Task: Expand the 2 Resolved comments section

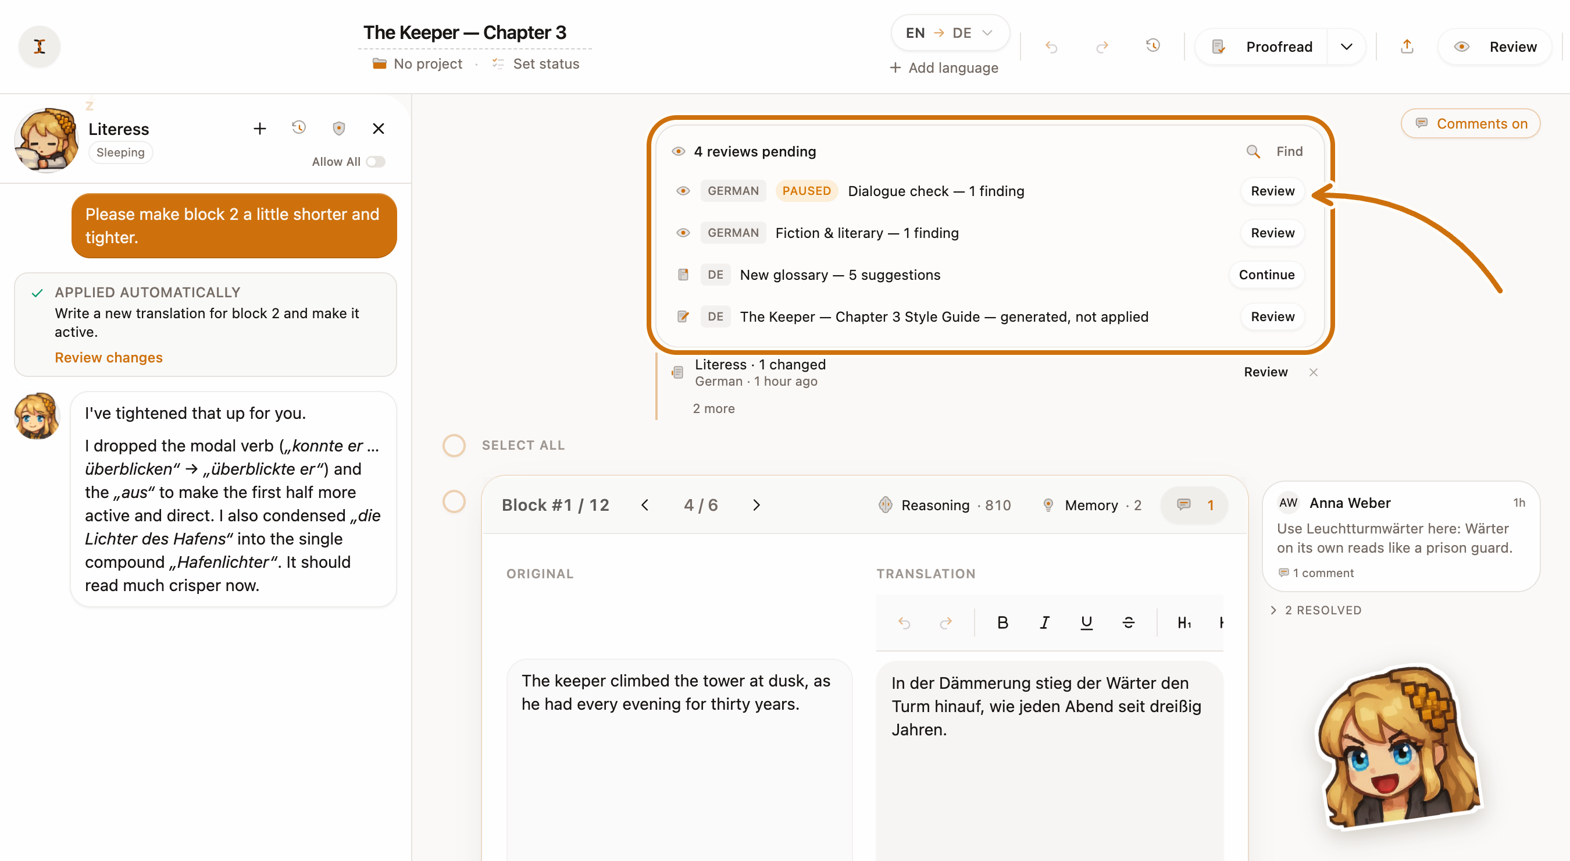Action: 1316,610
